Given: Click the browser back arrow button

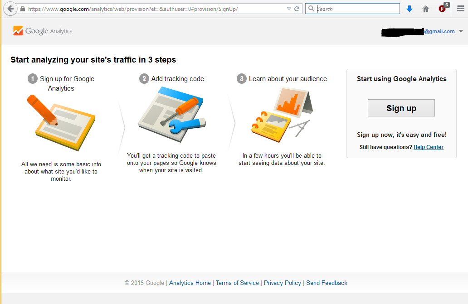Looking at the screenshot, I should click(11, 9).
